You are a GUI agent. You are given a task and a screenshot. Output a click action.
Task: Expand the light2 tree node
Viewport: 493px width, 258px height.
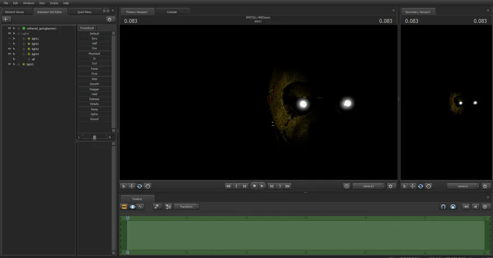(x=24, y=44)
